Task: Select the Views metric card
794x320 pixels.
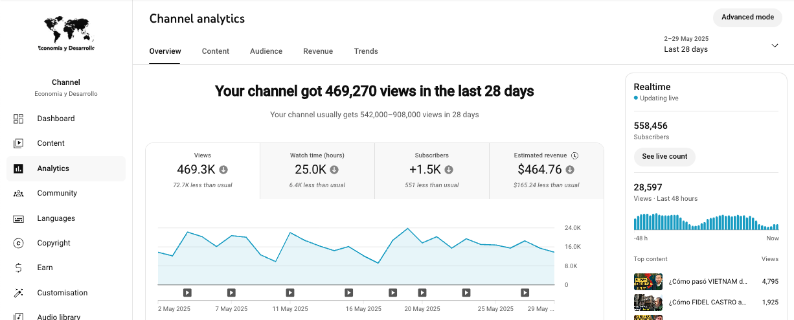Action: [203, 170]
